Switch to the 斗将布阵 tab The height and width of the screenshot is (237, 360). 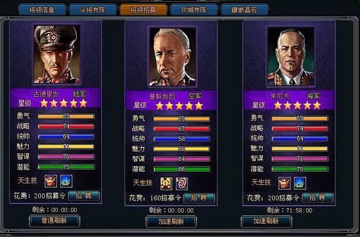pyautogui.click(x=93, y=10)
